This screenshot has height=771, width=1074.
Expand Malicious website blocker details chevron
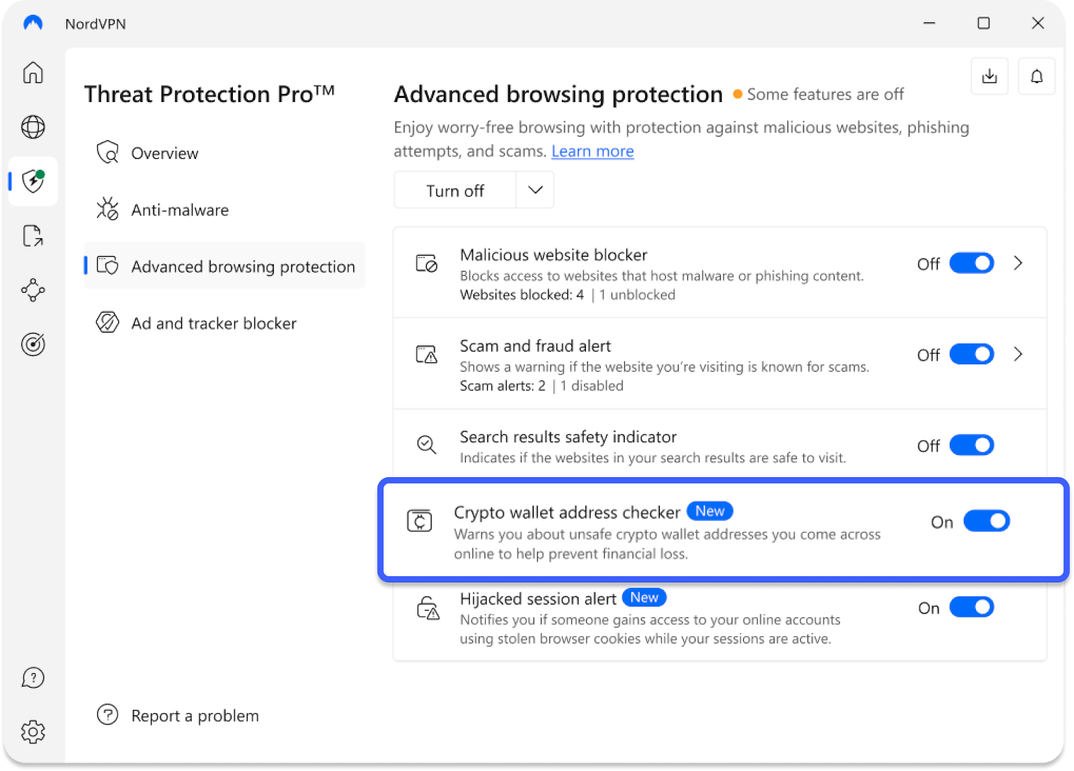tap(1018, 263)
